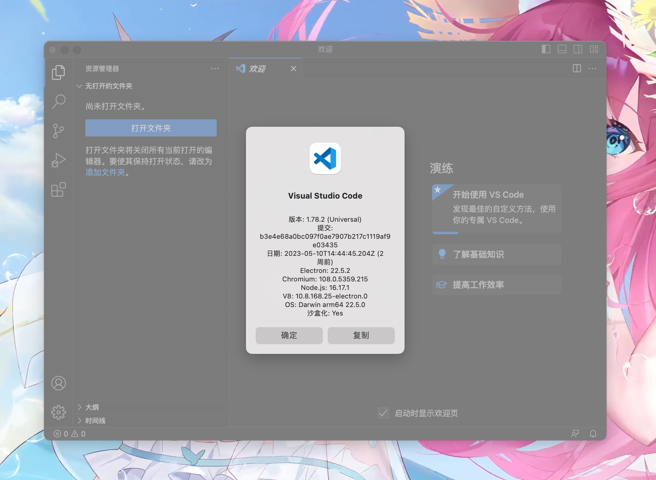Click the window title 欢迎

tap(325, 49)
